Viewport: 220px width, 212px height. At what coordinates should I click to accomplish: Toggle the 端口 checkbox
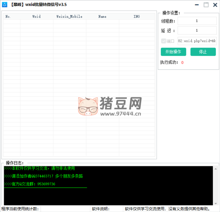pos(164,41)
